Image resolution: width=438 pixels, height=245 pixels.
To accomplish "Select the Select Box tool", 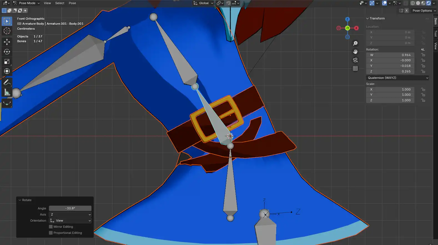I will point(7,21).
